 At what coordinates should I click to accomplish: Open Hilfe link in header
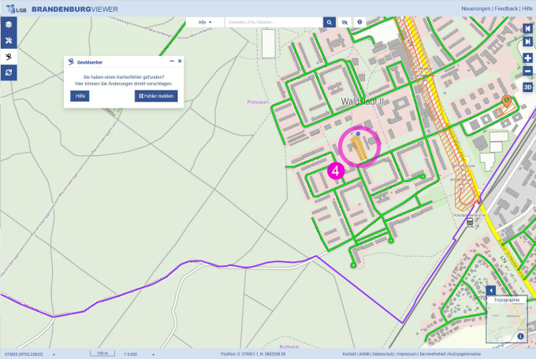point(527,9)
